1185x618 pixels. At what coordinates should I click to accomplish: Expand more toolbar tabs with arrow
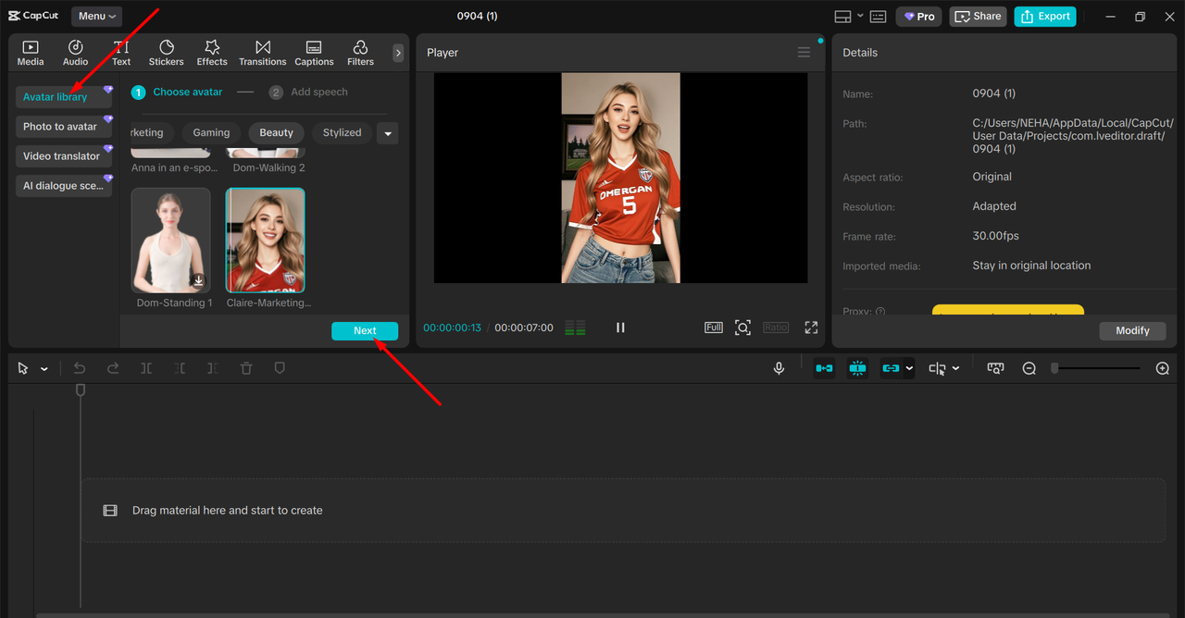(398, 53)
